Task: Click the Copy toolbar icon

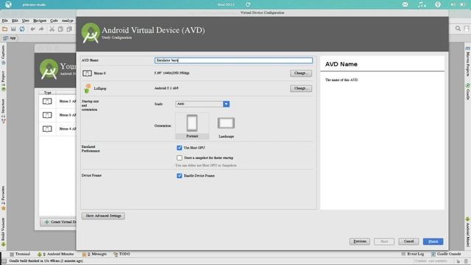Action: coord(60,29)
